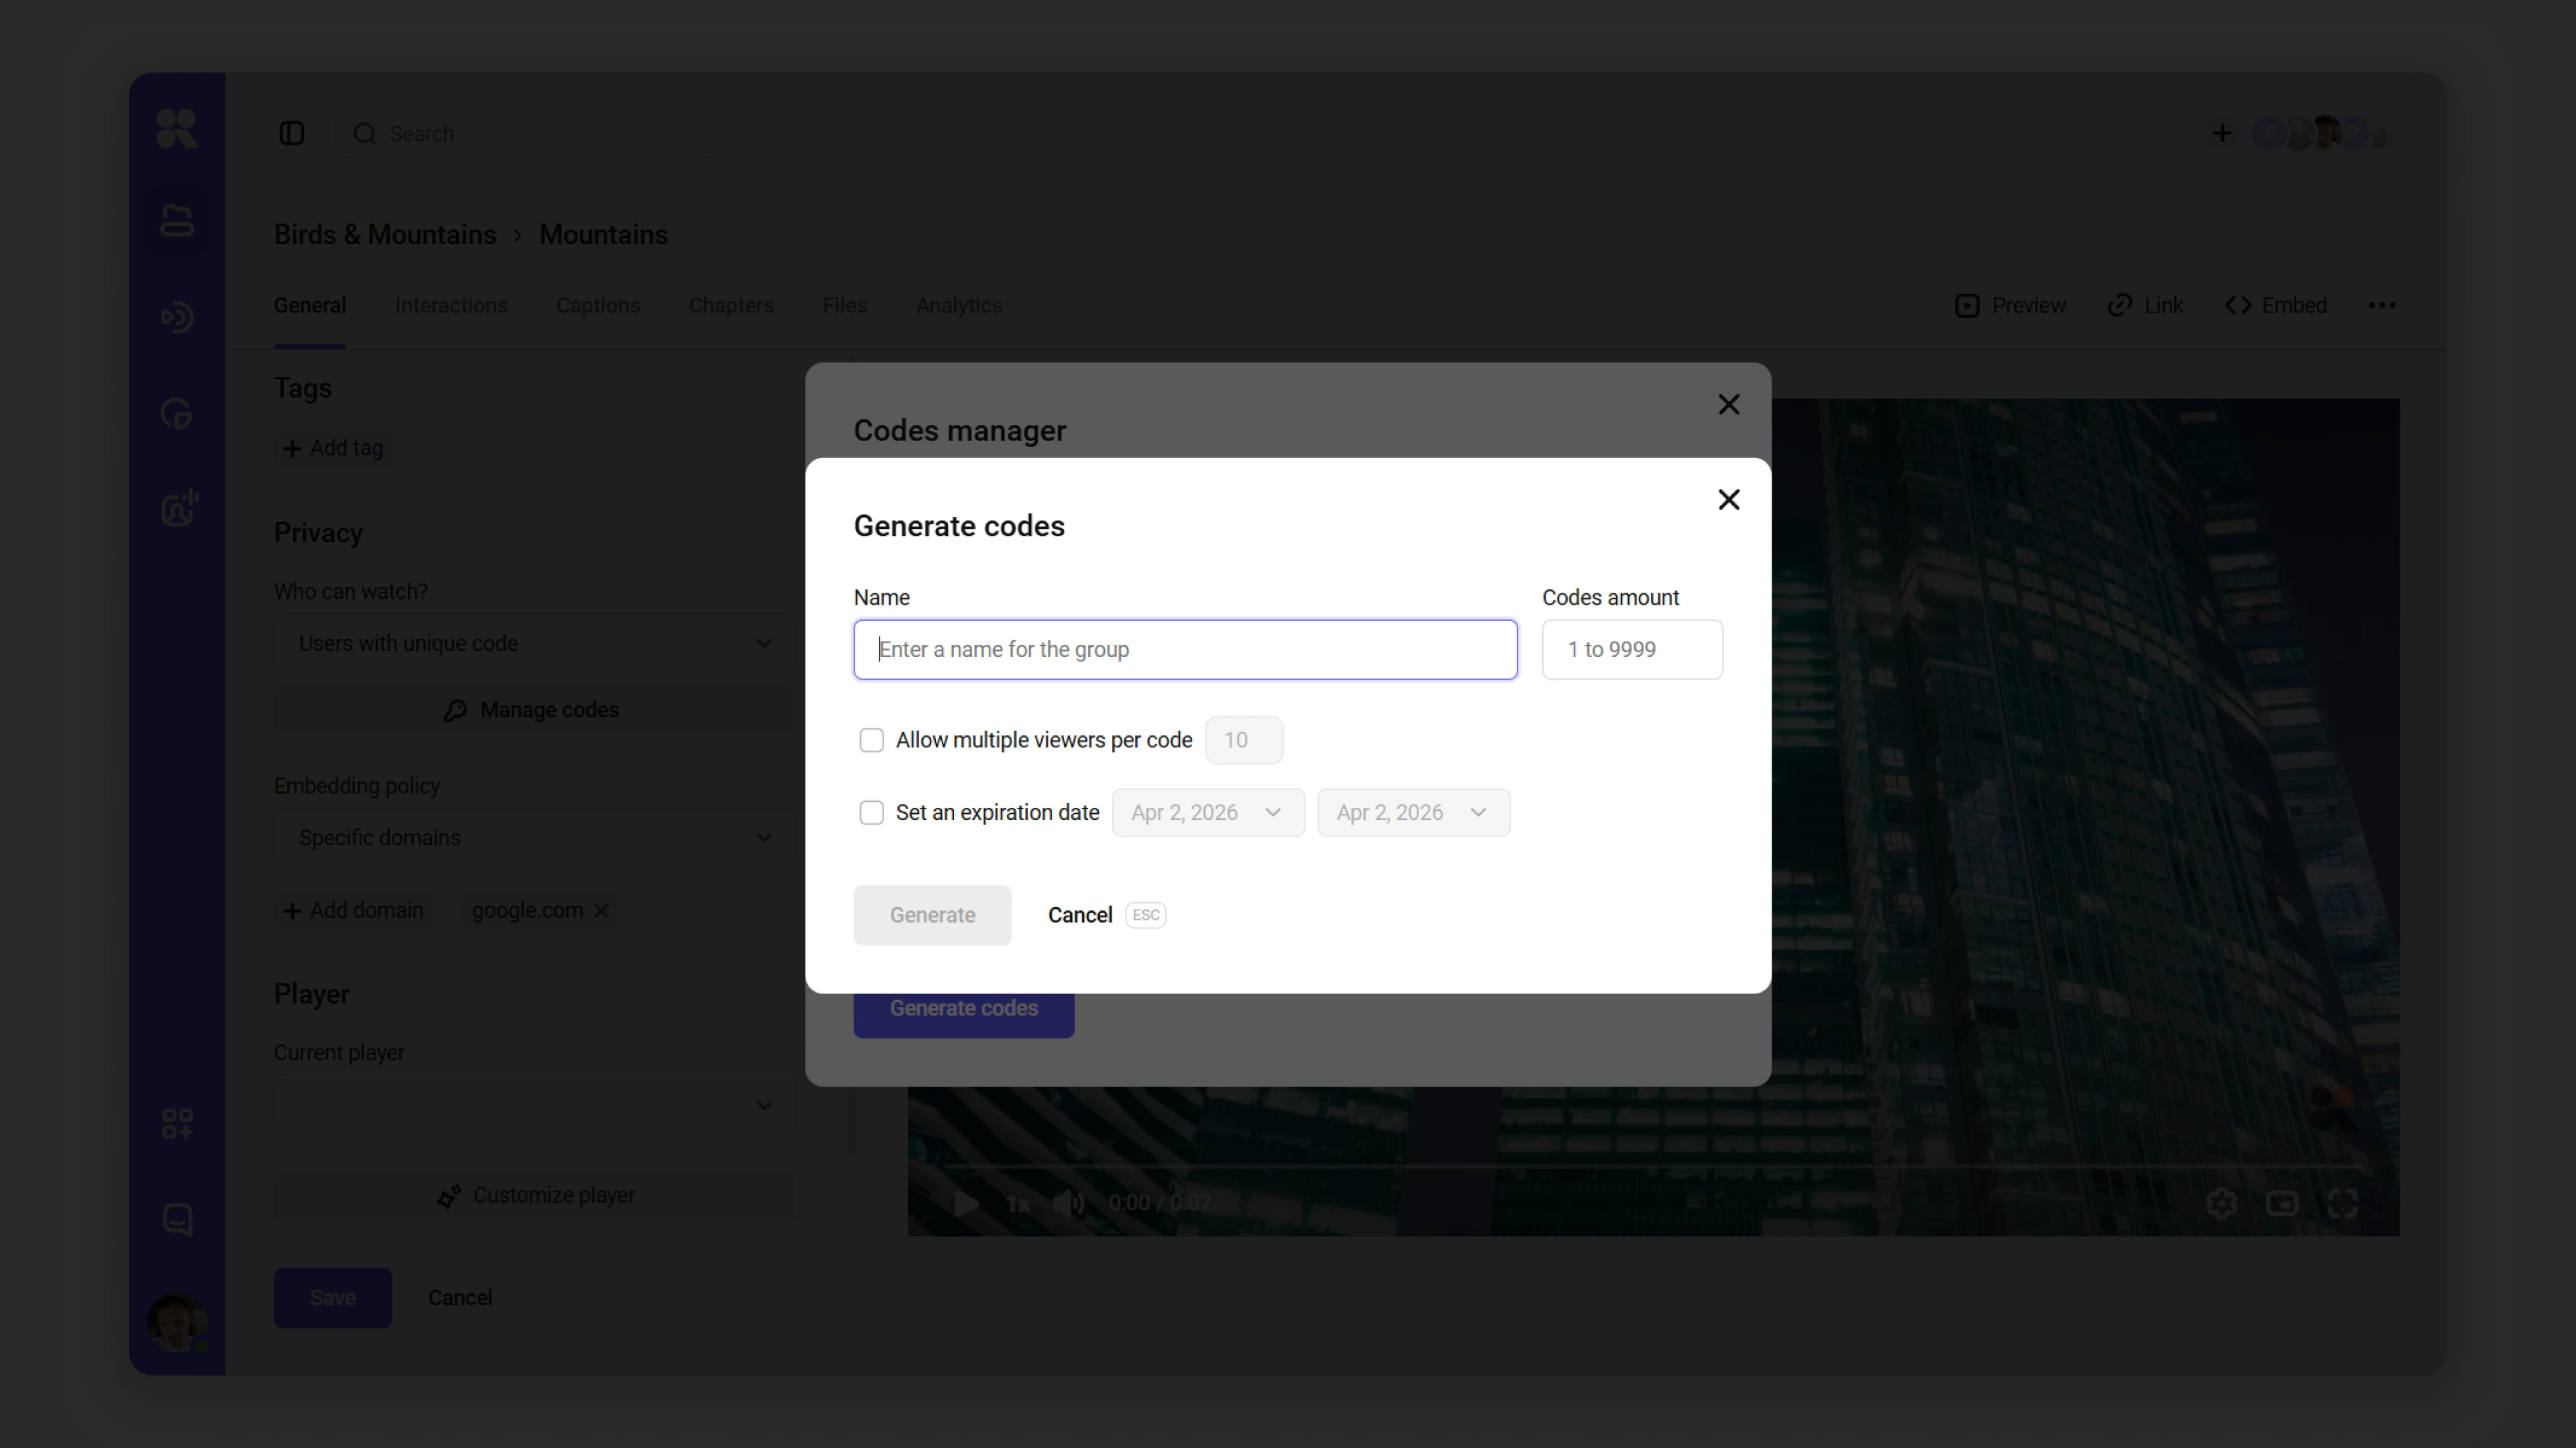Focus the group Name input field
The image size is (2576, 1448).
(x=1185, y=650)
